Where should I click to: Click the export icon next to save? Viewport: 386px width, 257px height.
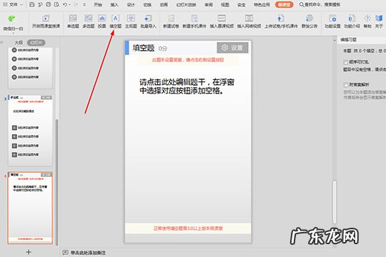click(40, 4)
